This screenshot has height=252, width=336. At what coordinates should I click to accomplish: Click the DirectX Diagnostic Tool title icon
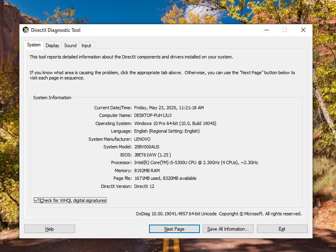point(26,30)
